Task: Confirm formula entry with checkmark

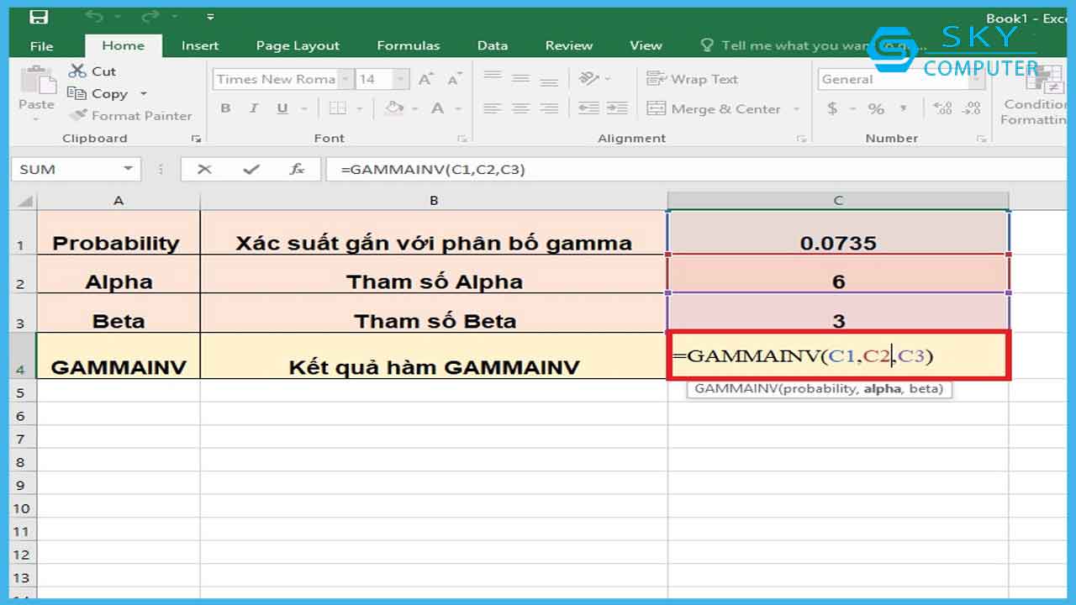Action: [x=251, y=169]
